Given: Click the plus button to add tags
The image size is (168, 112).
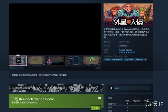Looking at the screenshot, I should [146, 59].
